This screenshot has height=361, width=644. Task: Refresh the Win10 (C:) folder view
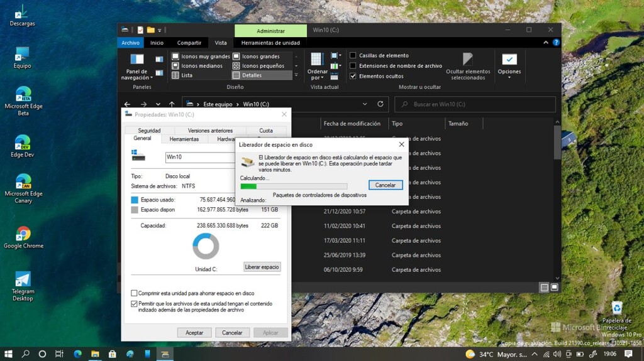click(x=380, y=104)
